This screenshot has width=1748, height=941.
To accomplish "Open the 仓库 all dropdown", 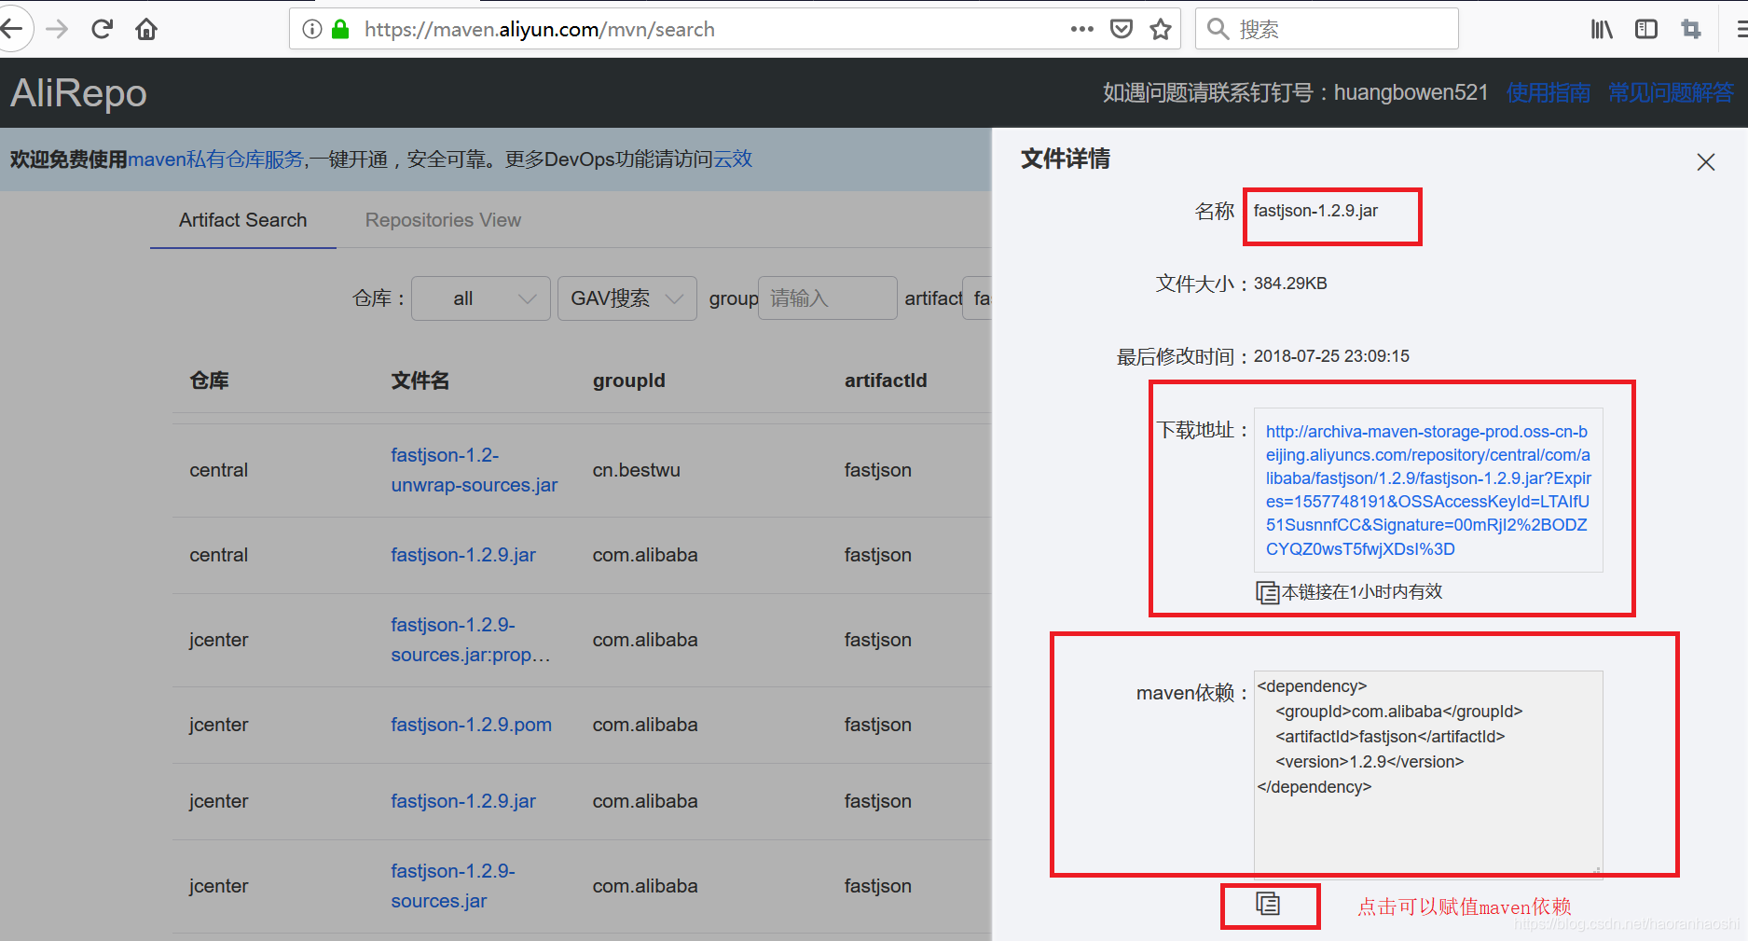I will tap(481, 298).
